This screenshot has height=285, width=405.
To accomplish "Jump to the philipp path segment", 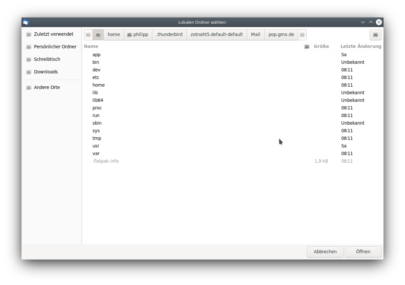I will pos(138,35).
